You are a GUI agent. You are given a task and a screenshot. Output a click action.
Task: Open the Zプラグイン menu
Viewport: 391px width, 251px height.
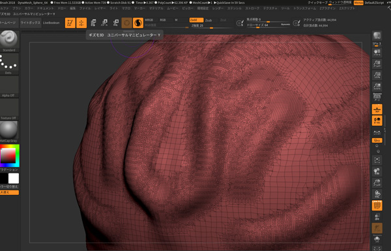(x=327, y=8)
